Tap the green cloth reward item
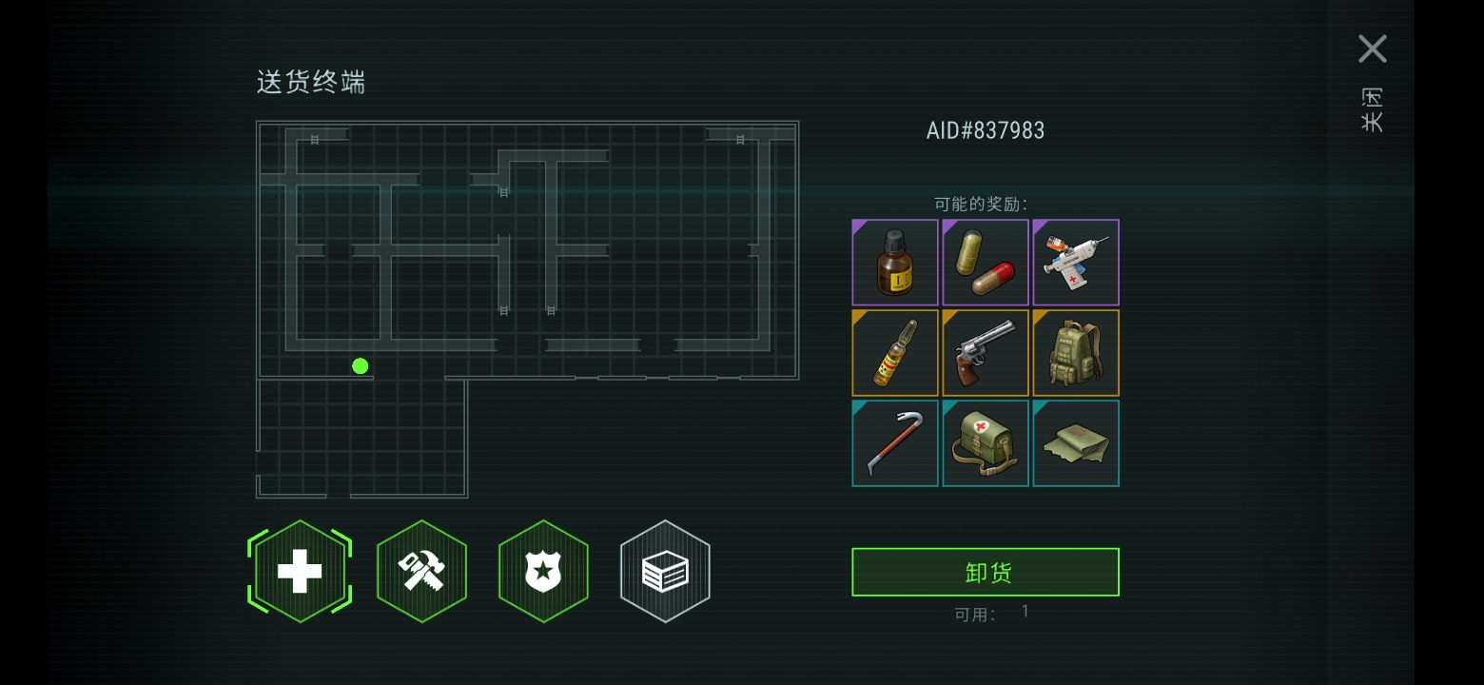 pyautogui.click(x=1076, y=443)
